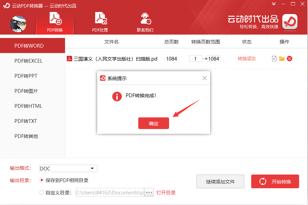
Task: Click the document preview icon next to 转换成功
Action: coord(274,59)
